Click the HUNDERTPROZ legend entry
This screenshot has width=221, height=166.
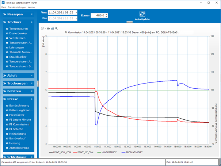107,153
